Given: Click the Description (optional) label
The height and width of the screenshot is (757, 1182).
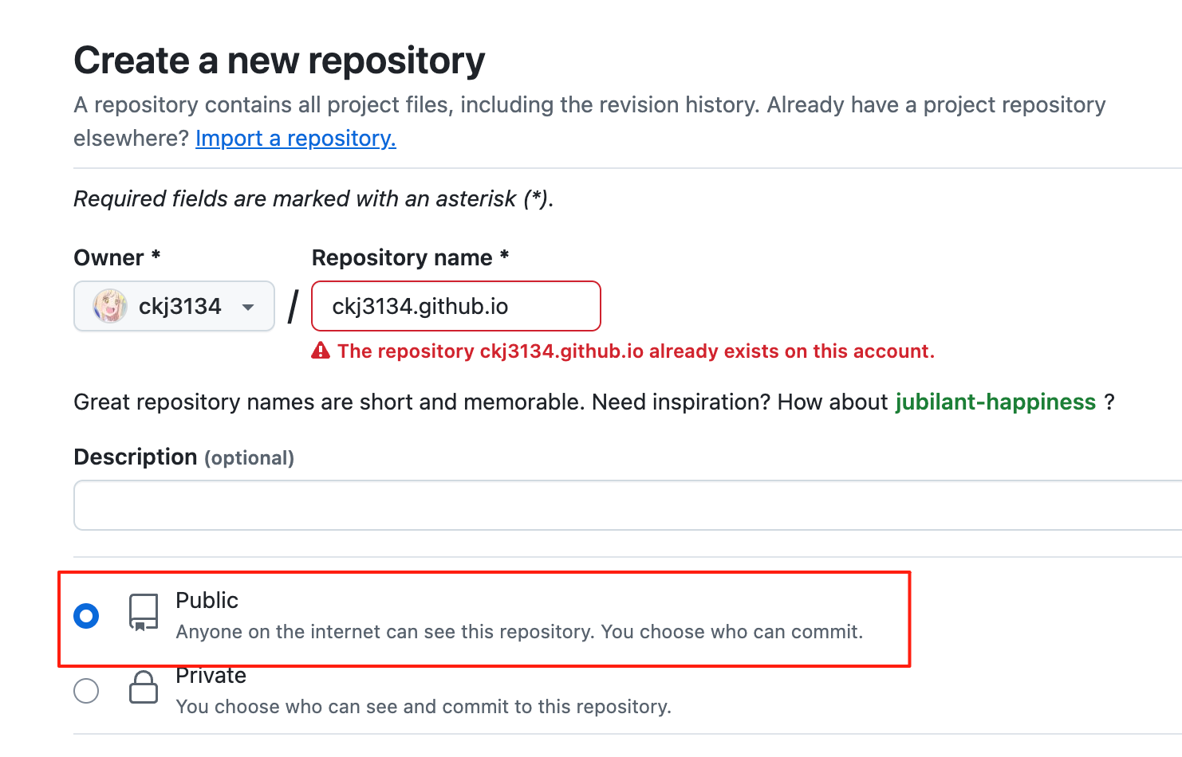Looking at the screenshot, I should [x=183, y=457].
